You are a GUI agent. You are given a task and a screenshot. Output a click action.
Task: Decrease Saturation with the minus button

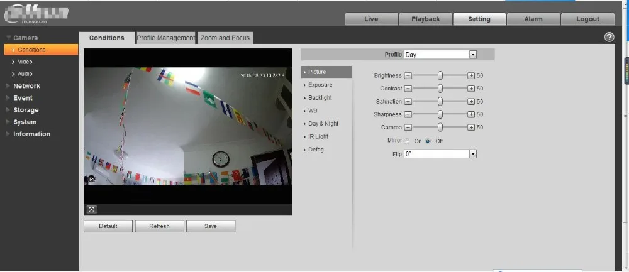click(x=408, y=101)
